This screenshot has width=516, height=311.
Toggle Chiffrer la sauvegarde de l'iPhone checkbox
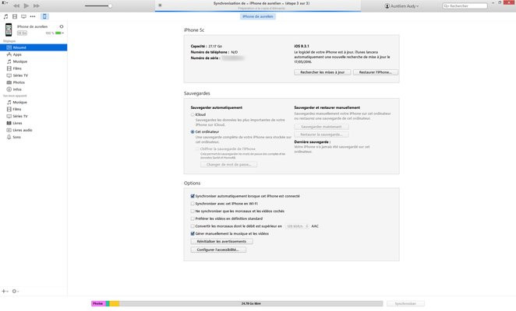[x=197, y=149]
